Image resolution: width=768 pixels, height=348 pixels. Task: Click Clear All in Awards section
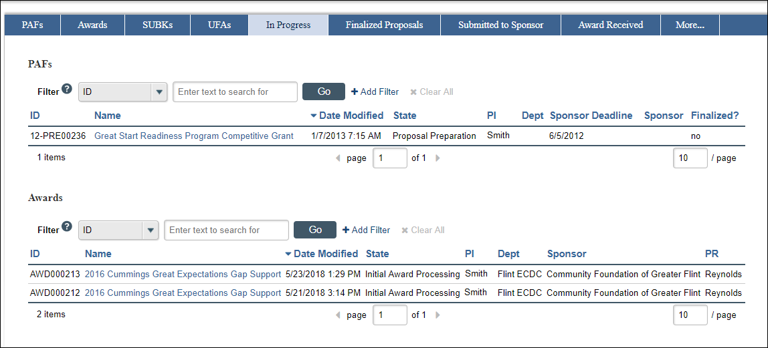pyautogui.click(x=423, y=230)
